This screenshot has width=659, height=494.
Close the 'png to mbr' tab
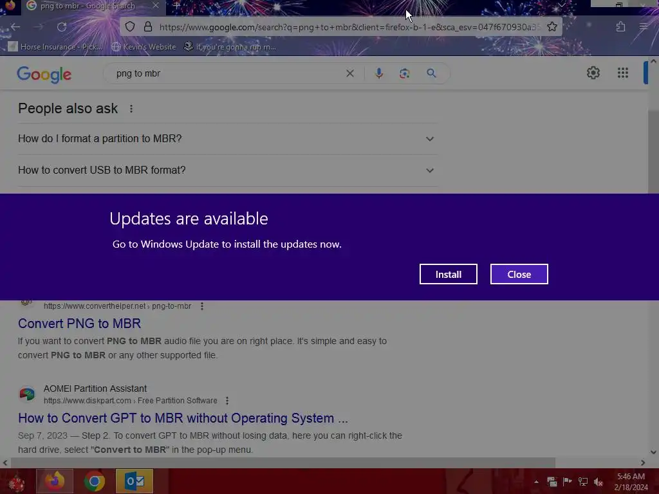tap(156, 5)
